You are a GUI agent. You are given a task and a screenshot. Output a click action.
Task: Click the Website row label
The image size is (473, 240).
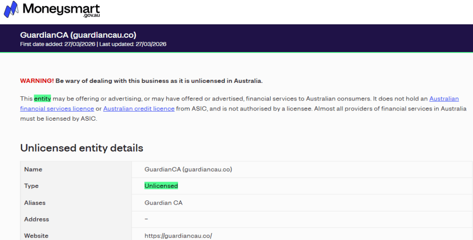click(x=36, y=236)
